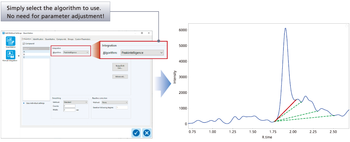Switch to the Identification tab
Viewport: 350px width, 142px height.
[x=38, y=39]
